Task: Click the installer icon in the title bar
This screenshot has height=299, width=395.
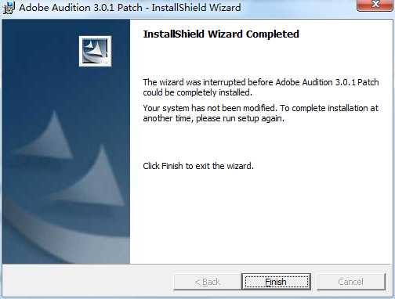Action: [9, 8]
